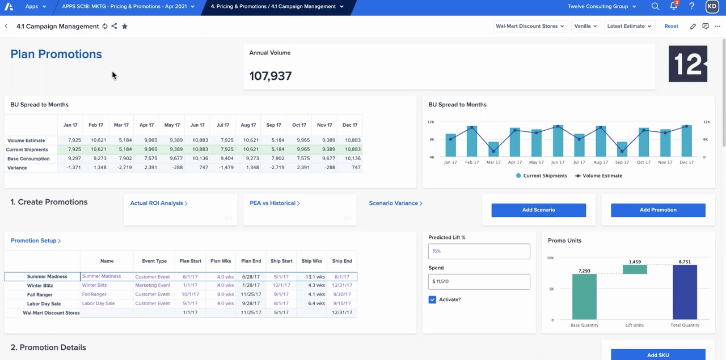Open the more options ellipsis menu

719,26
